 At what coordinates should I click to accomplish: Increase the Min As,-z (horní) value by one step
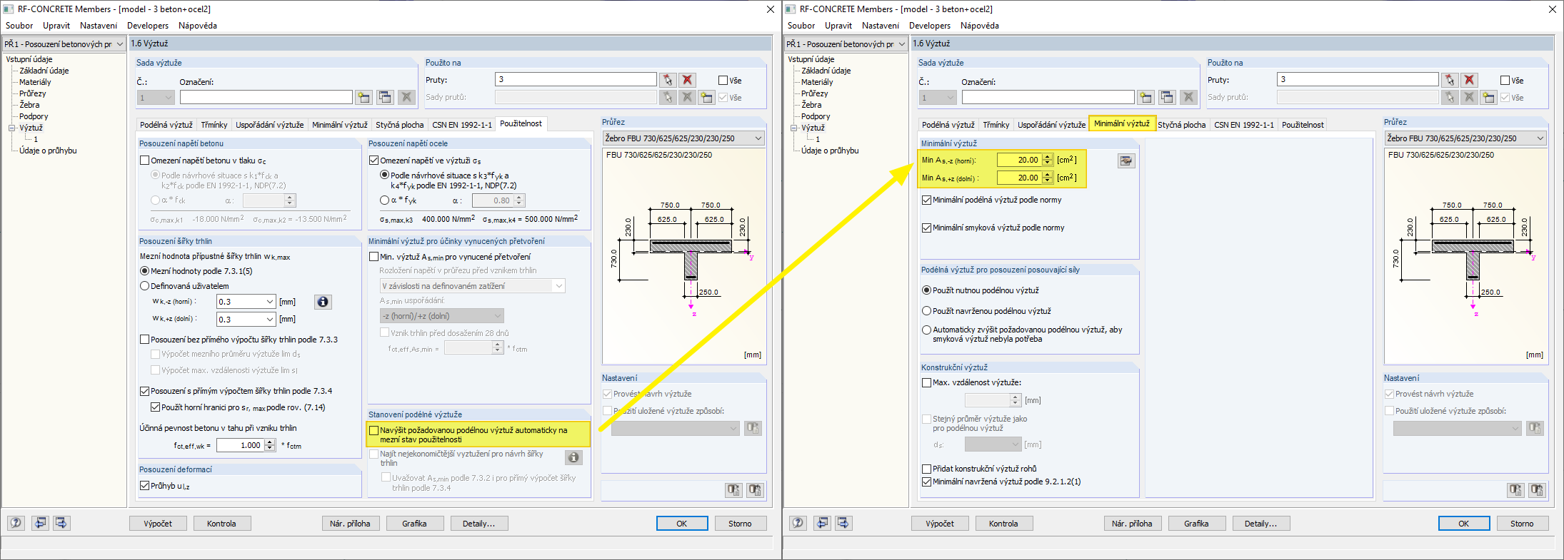pyautogui.click(x=1048, y=157)
